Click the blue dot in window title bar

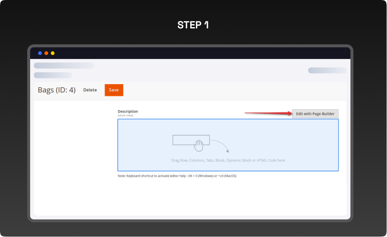point(40,53)
